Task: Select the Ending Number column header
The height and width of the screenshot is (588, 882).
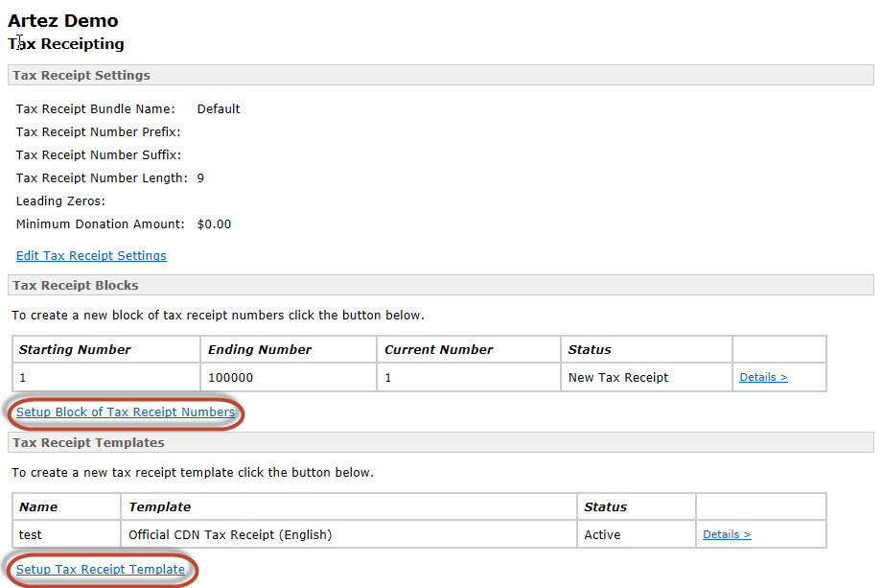Action: click(260, 350)
